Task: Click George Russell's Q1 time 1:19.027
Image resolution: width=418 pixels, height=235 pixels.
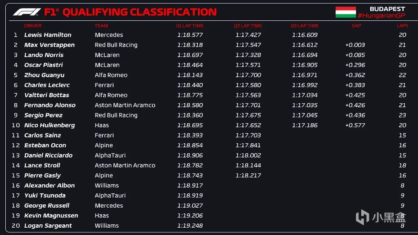Action: [x=190, y=206]
